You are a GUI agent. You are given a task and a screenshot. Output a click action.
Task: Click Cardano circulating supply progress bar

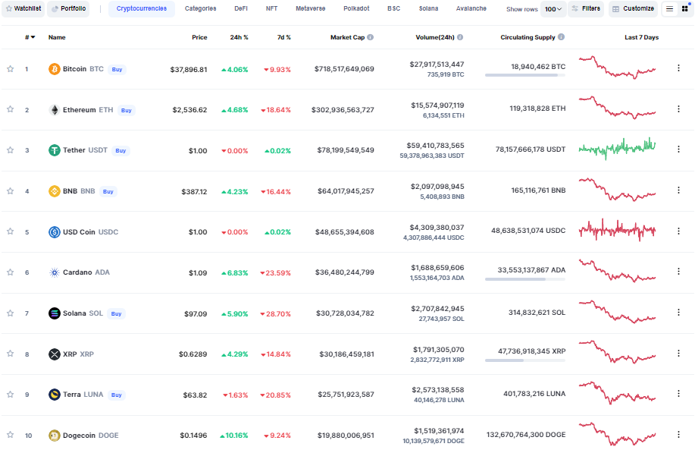click(525, 279)
